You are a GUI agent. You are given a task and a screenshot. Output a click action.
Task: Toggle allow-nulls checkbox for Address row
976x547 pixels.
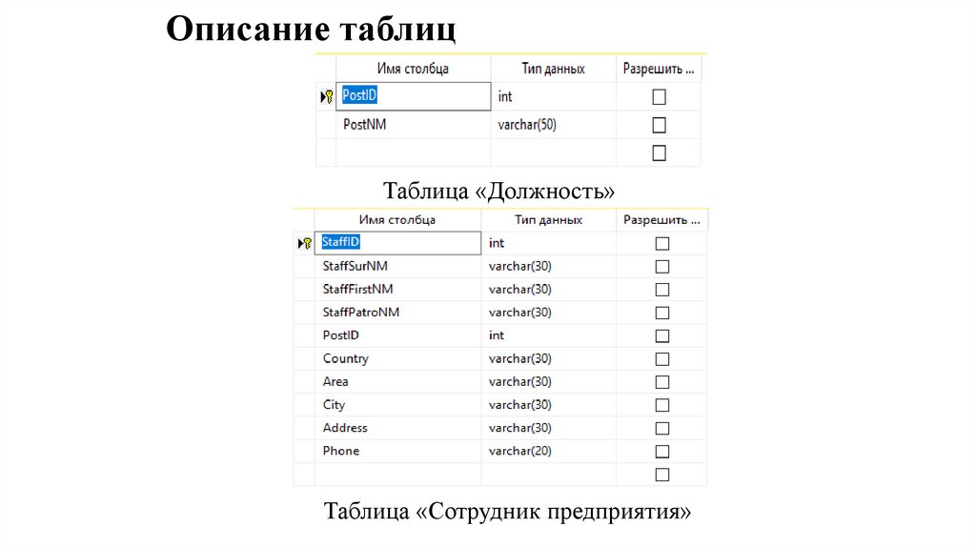tap(662, 428)
